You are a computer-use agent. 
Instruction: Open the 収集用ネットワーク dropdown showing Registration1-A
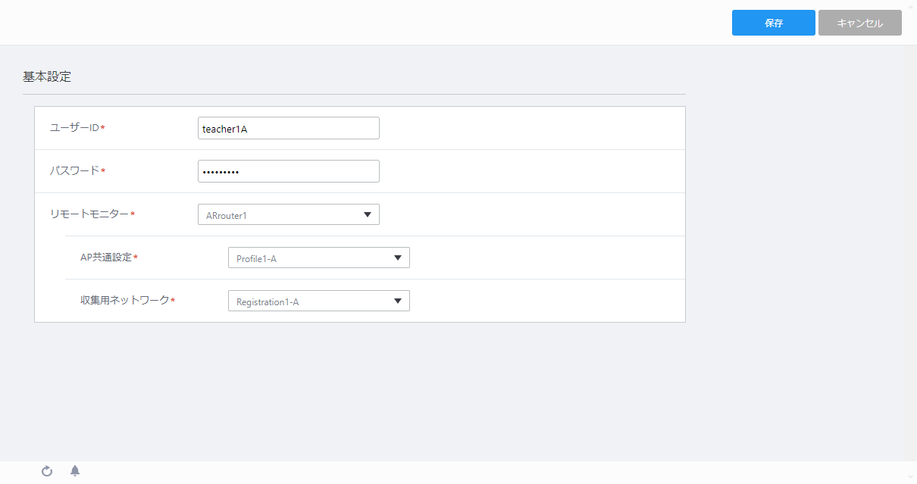tap(318, 301)
